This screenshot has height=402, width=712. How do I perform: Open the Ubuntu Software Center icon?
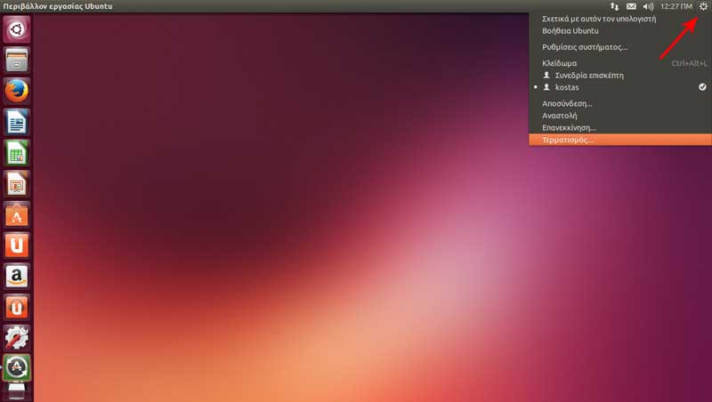(17, 214)
